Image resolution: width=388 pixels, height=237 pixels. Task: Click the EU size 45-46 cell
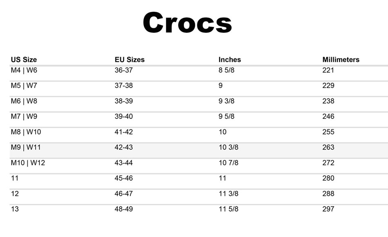click(x=124, y=178)
